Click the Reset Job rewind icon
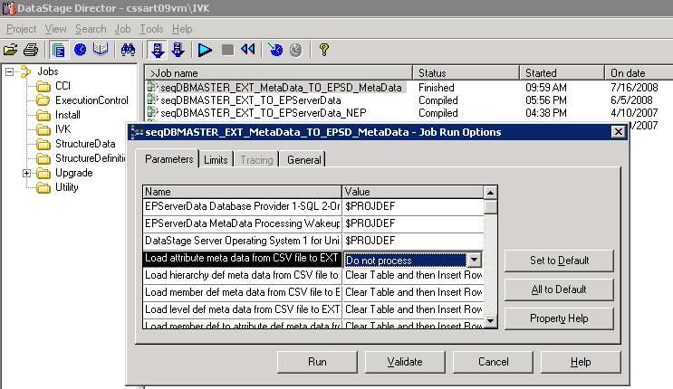673x389 pixels. tap(248, 50)
